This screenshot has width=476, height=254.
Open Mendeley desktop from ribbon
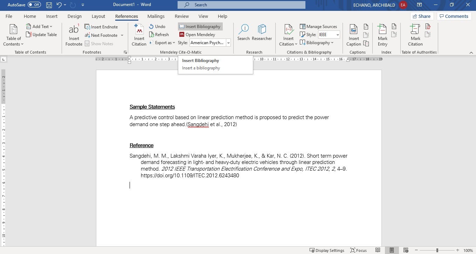197,34
